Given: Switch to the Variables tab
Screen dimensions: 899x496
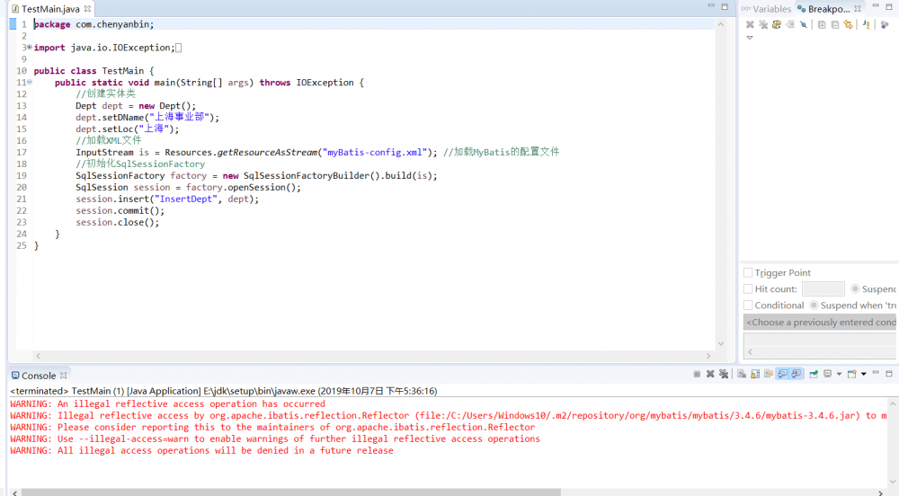Looking at the screenshot, I should [767, 9].
